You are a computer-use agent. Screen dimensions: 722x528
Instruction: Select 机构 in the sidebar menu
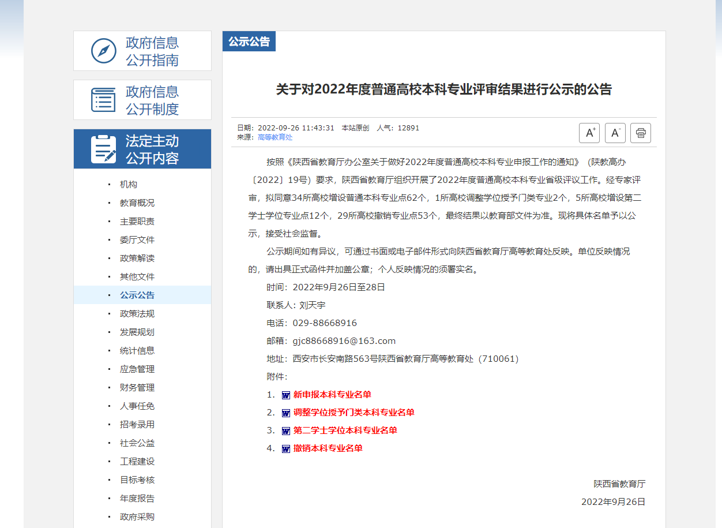[129, 185]
